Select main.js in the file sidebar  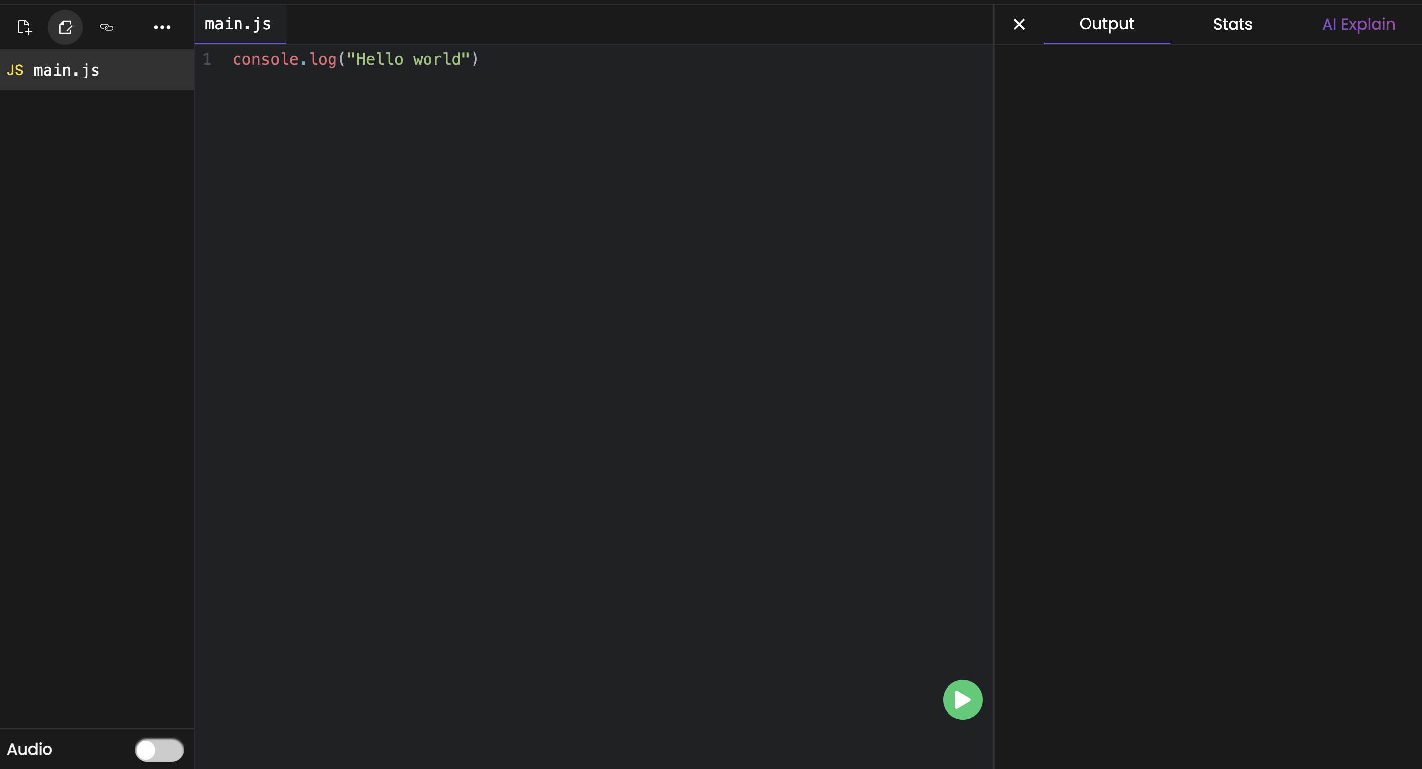pyautogui.click(x=66, y=71)
